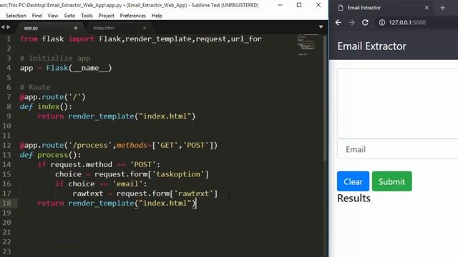Click the '# Initialize app' comment

[55, 59]
